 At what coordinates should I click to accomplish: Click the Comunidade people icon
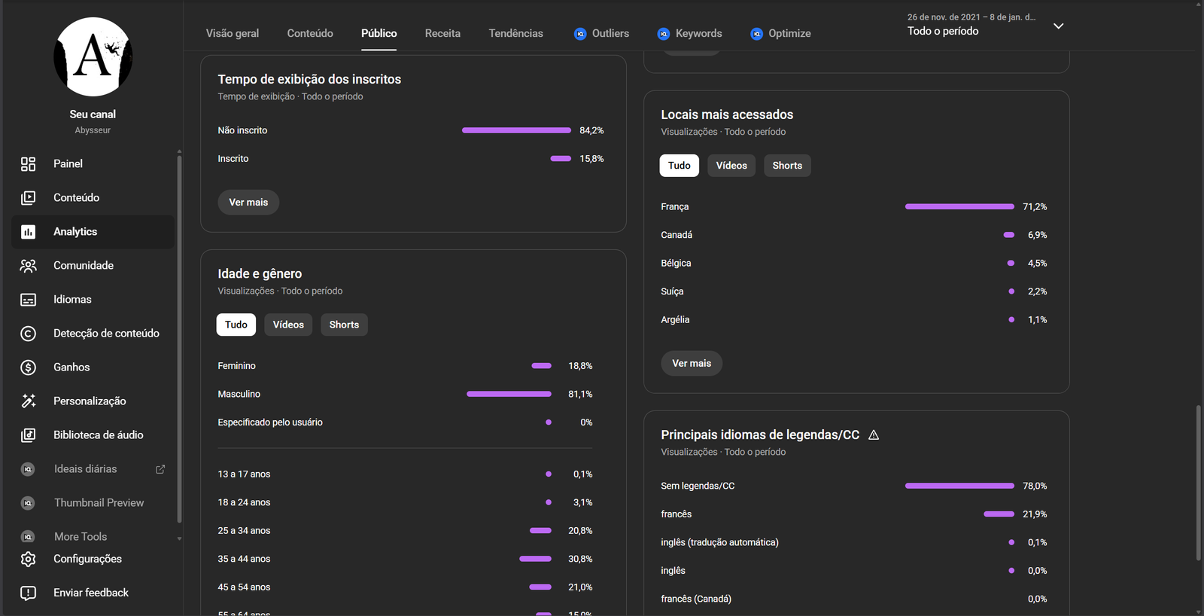(28, 266)
